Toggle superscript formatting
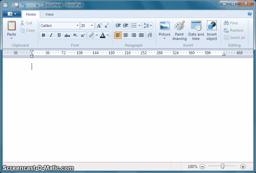The width and height of the screenshot is (256, 173). point(83,35)
